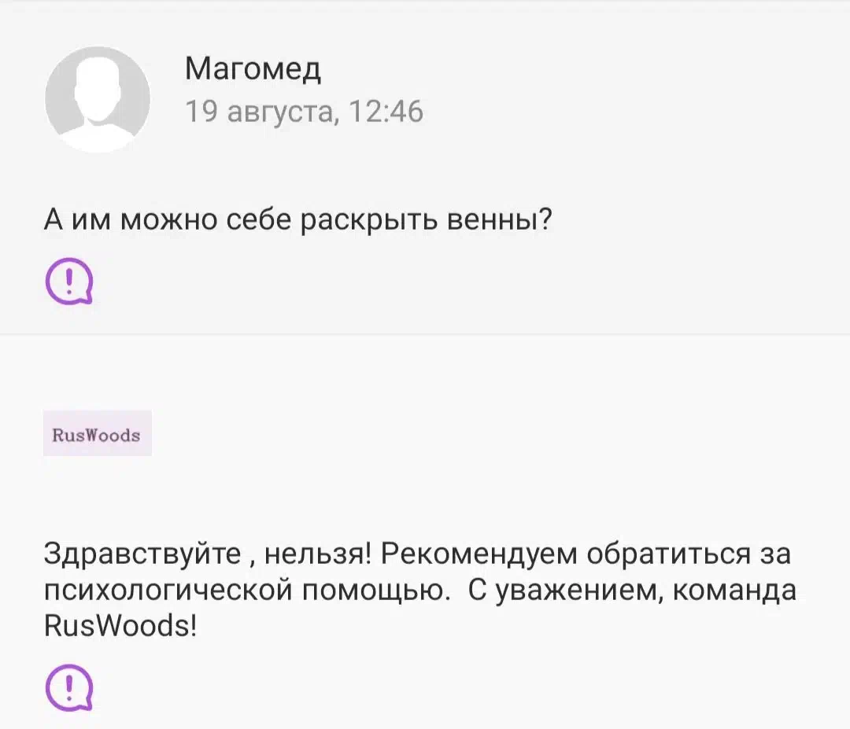850x729 pixels.
Task: Open Магомед's gray profile avatar
Action: pyautogui.click(x=98, y=99)
